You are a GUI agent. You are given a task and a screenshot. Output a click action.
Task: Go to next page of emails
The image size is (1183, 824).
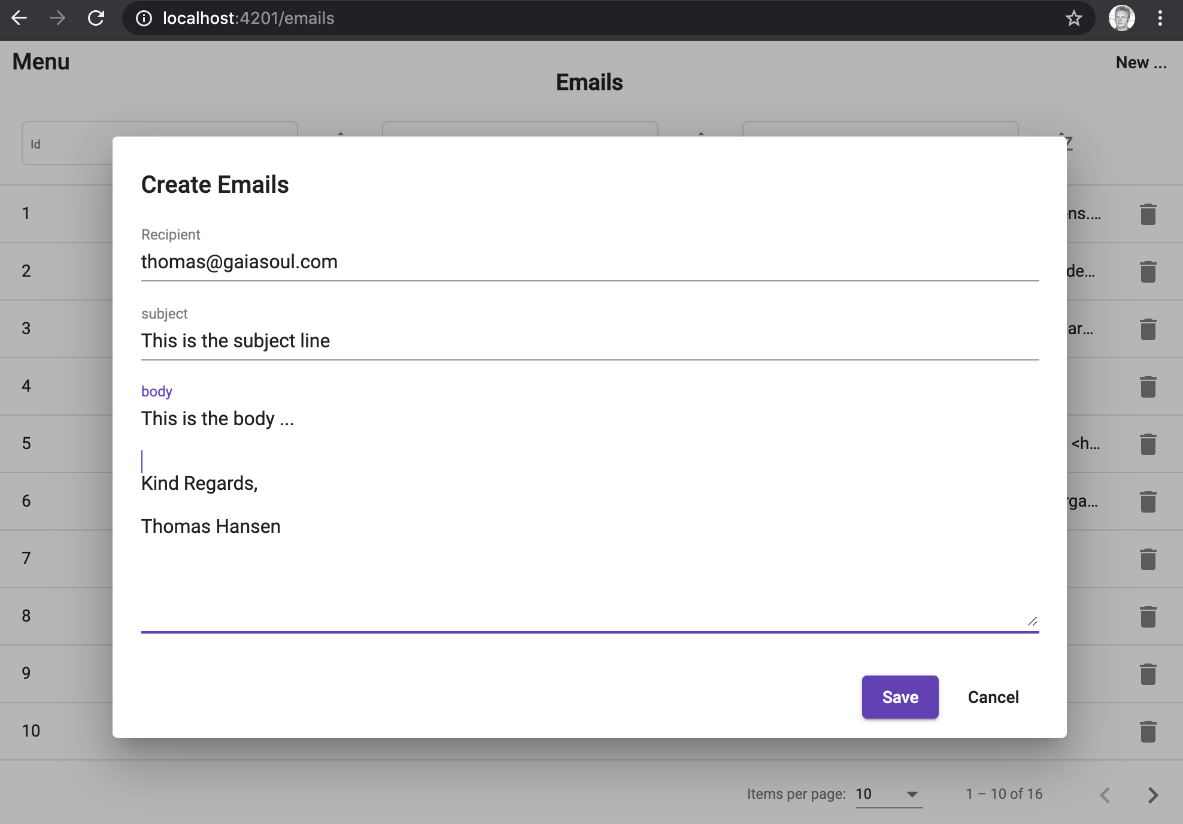click(x=1152, y=795)
